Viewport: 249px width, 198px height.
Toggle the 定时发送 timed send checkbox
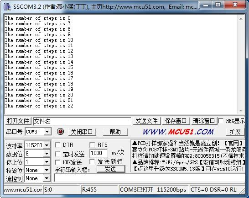click(57, 154)
